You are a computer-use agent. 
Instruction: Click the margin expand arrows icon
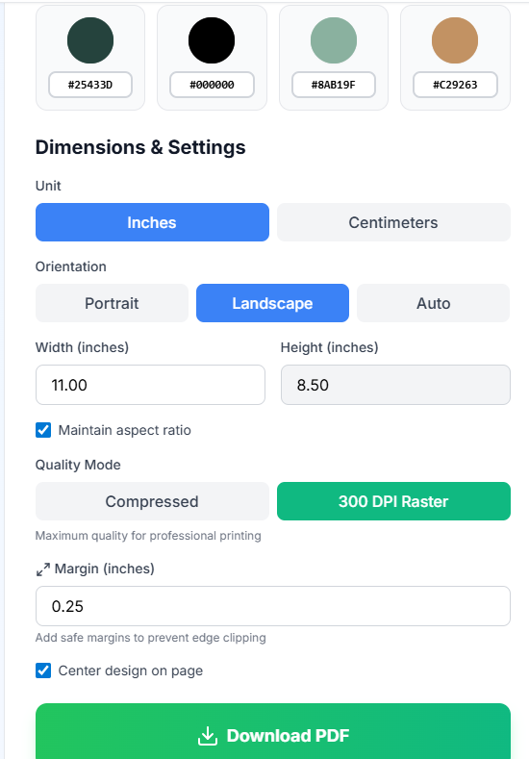43,569
